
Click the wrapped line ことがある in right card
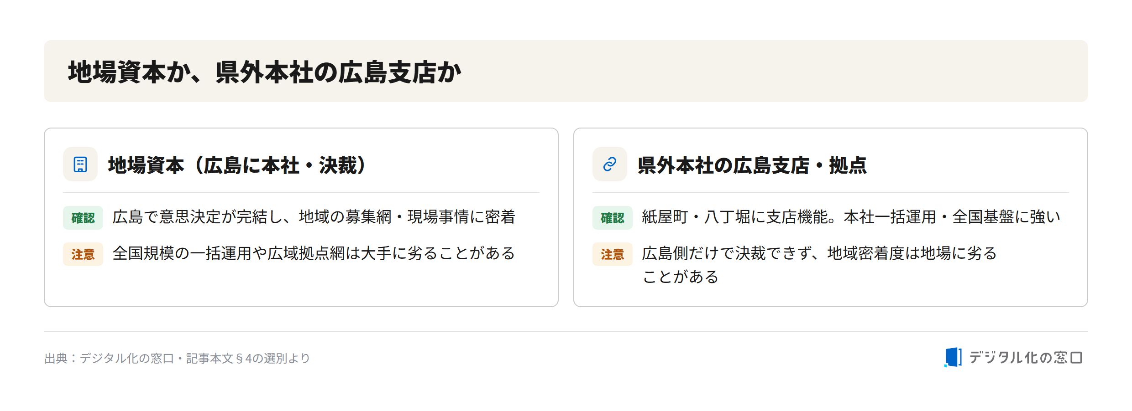[681, 277]
